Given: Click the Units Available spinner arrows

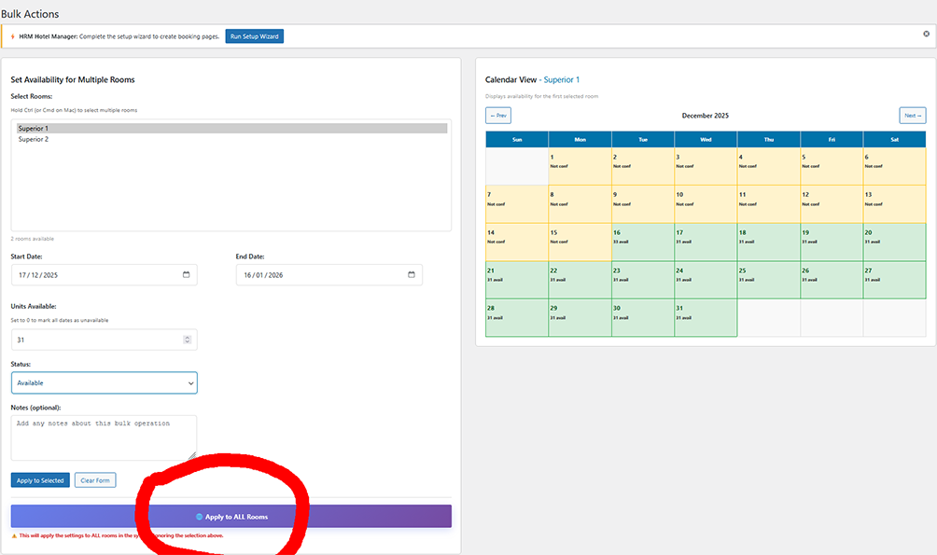Looking at the screenshot, I should point(187,340).
